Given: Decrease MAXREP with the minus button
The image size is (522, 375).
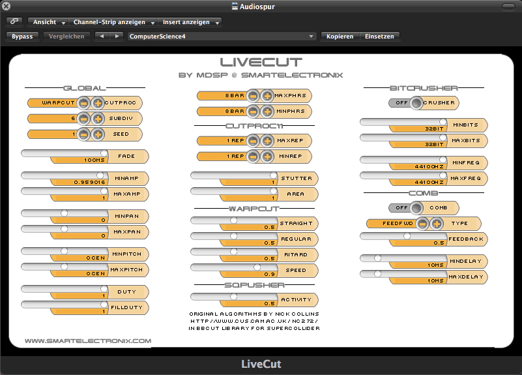Looking at the screenshot, I should (x=253, y=141).
